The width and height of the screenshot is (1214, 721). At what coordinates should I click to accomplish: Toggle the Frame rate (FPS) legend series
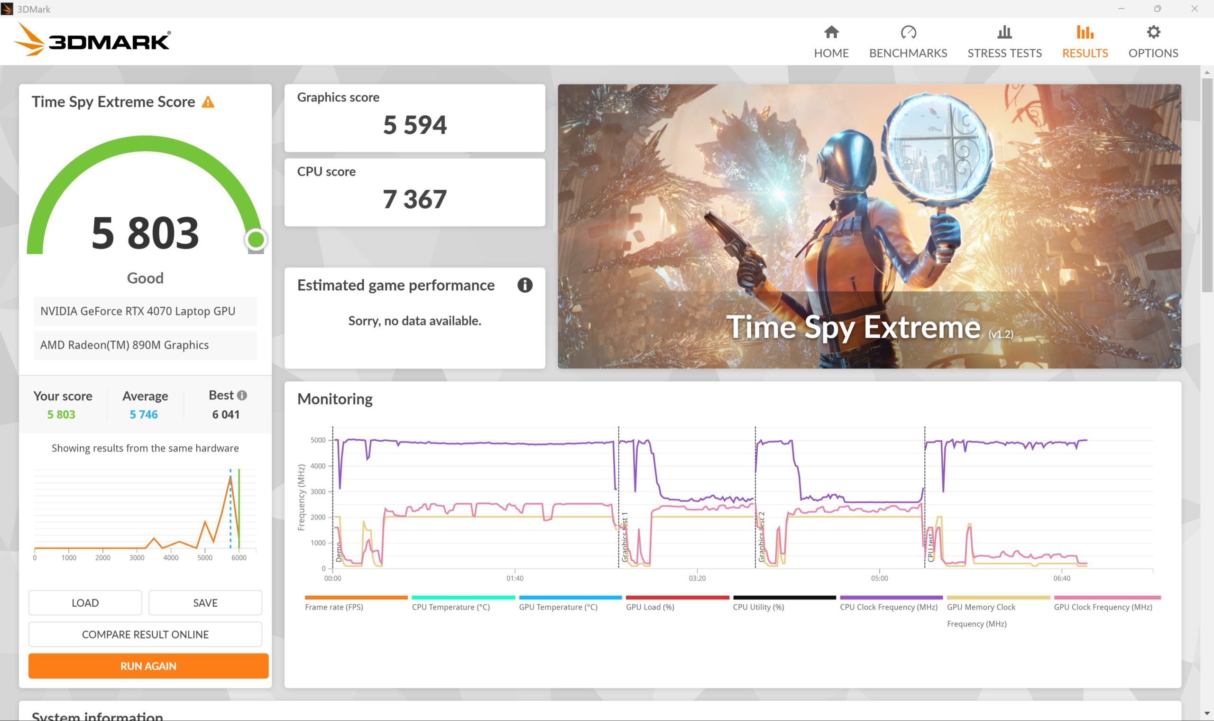tap(356, 602)
